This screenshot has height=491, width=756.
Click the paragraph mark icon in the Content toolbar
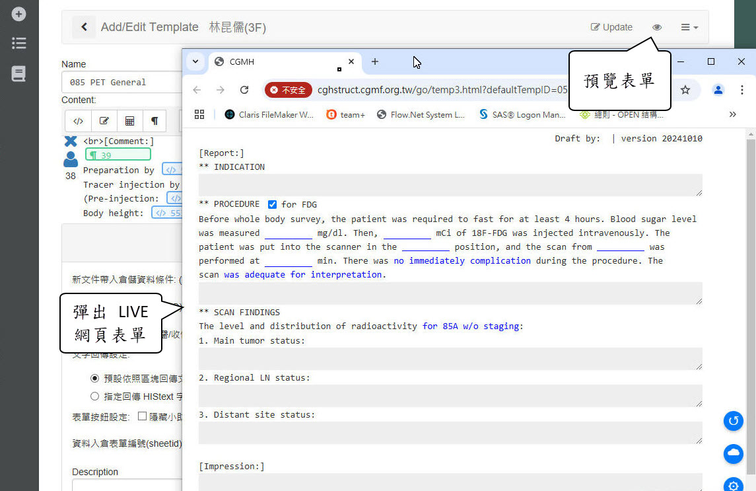coord(155,121)
